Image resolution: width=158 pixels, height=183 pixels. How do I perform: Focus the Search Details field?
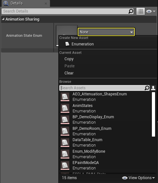tap(67, 11)
